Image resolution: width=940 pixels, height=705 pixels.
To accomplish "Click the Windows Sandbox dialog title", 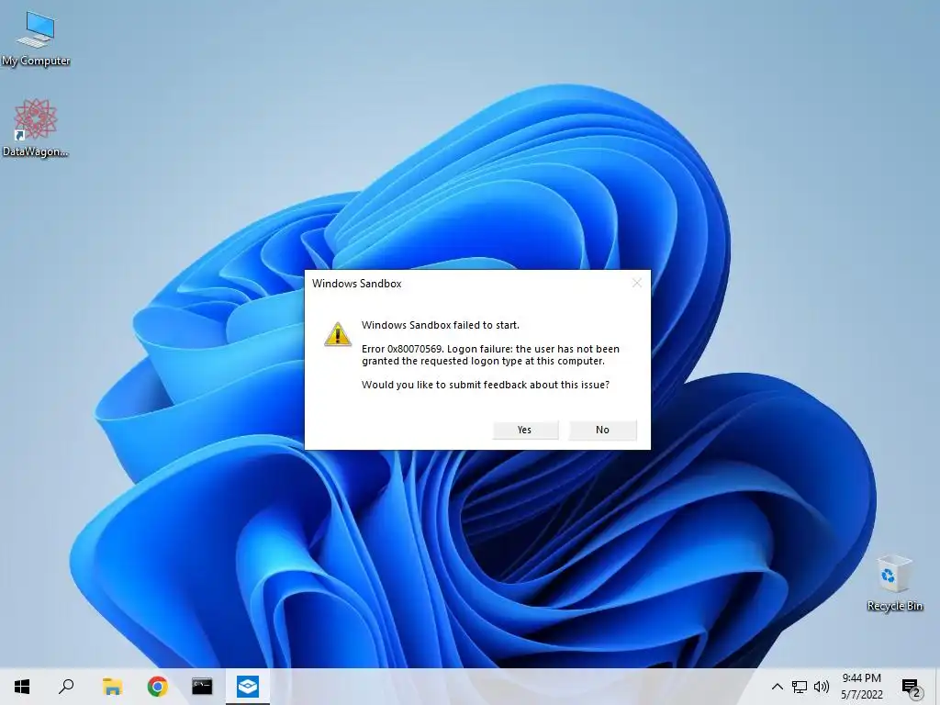I will pyautogui.click(x=357, y=284).
